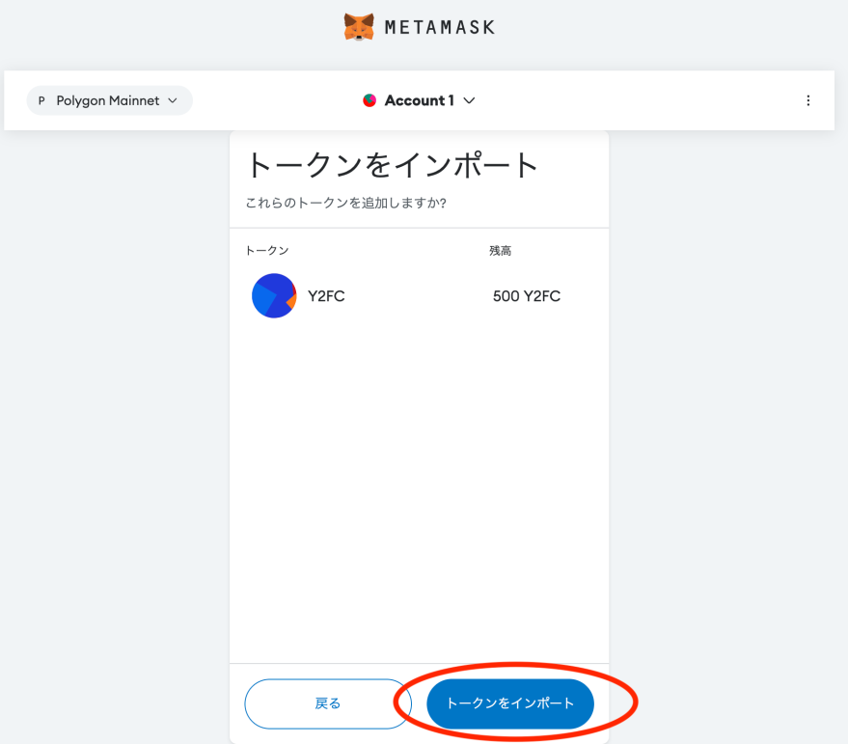Click the MetaMask fox logo
Viewport: 848px width, 744px height.
click(359, 27)
